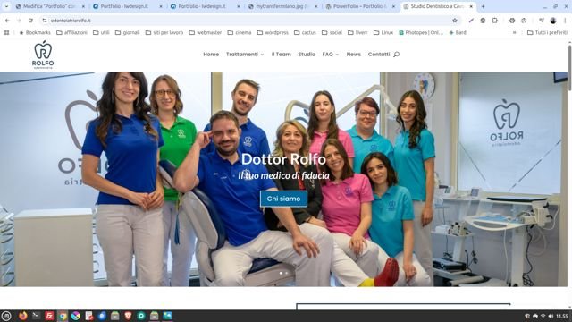
Task: Open the giornali bookmarks folder
Action: (127, 32)
